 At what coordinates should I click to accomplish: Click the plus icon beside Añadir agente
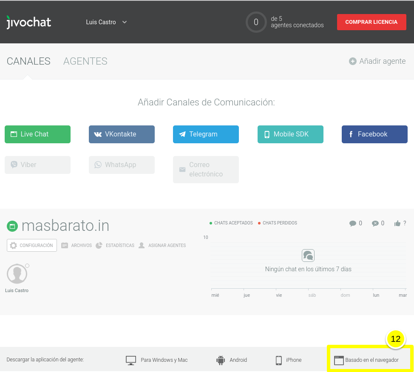[x=352, y=61]
